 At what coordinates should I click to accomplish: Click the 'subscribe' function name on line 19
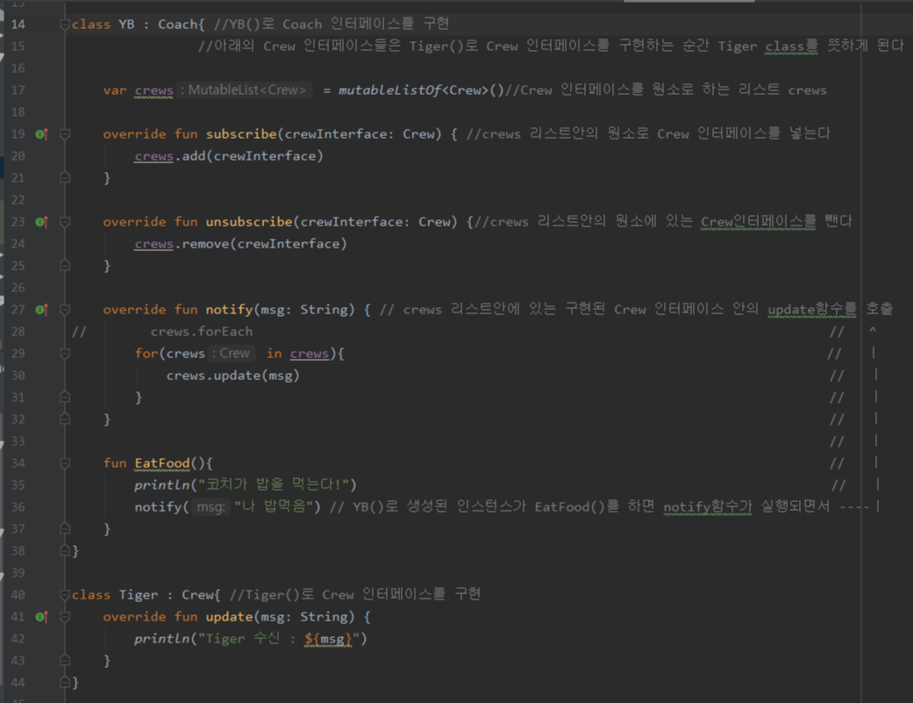tap(241, 134)
